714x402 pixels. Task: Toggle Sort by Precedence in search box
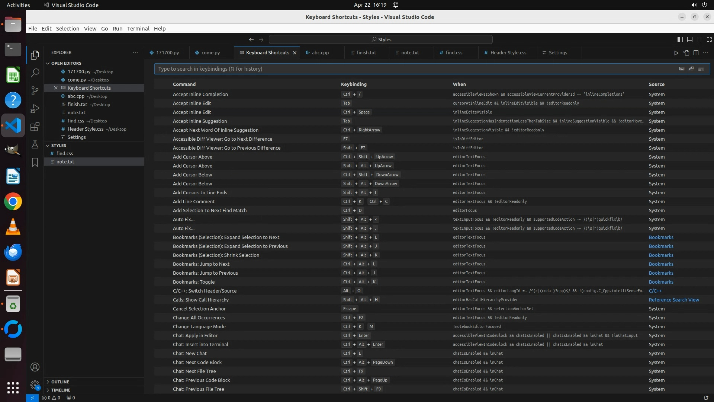(691, 69)
